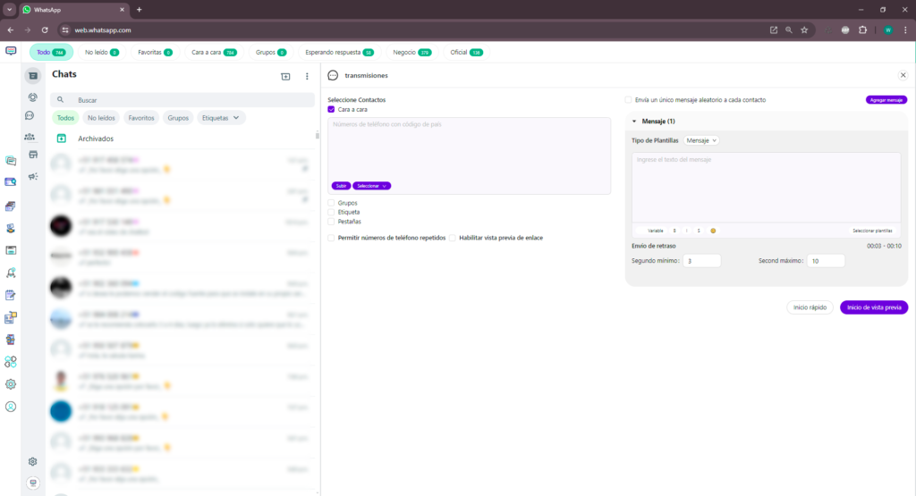Select the Todo 744 tab
The width and height of the screenshot is (916, 496).
pyautogui.click(x=51, y=53)
